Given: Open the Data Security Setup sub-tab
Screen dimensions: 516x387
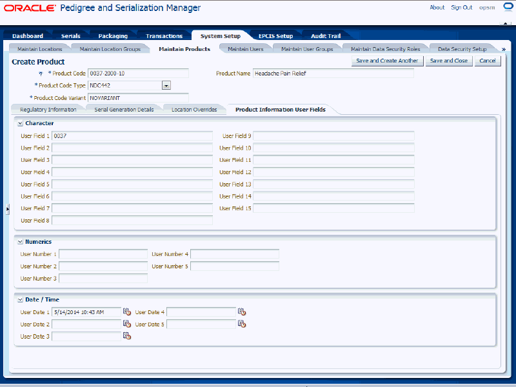Looking at the screenshot, I should [x=462, y=49].
